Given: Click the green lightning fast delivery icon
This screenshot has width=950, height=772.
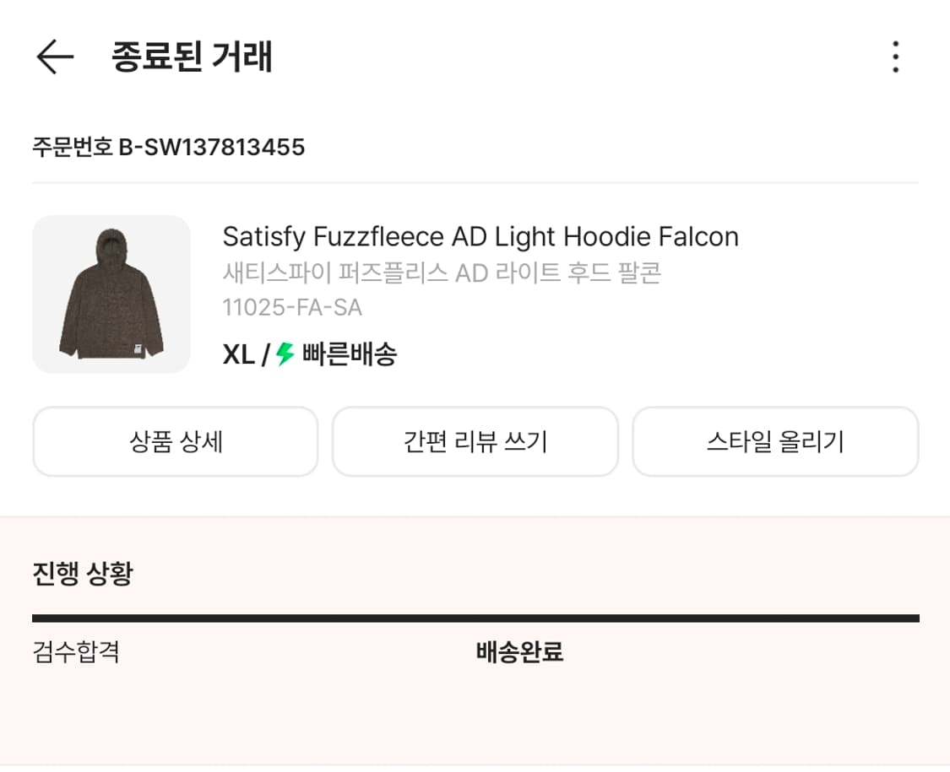Looking at the screenshot, I should pos(285,356).
